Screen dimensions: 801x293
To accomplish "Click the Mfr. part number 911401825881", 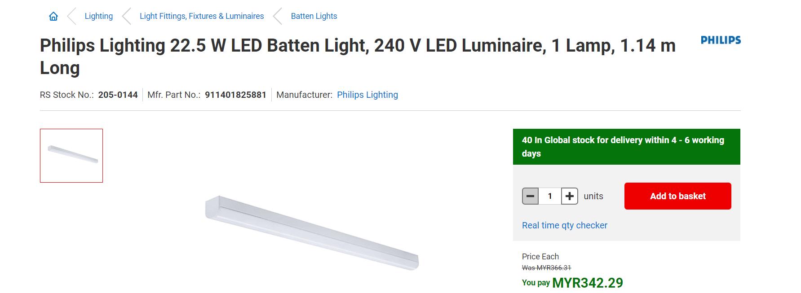I will (235, 95).
